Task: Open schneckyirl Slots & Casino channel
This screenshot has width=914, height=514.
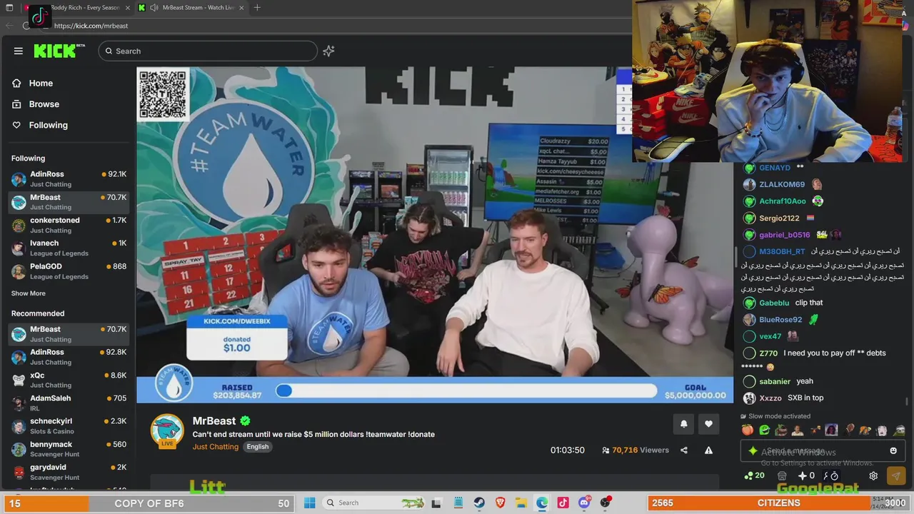Action: [x=69, y=425]
